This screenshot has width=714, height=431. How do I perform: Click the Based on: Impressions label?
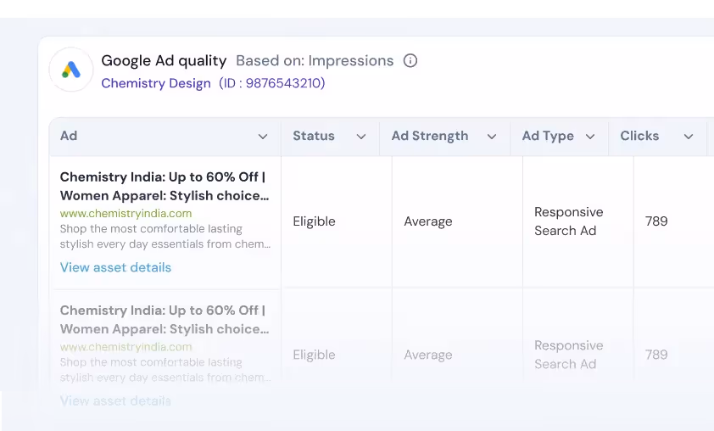click(x=315, y=60)
